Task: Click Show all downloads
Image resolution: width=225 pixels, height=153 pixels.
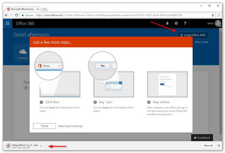Action: pyautogui.click(x=208, y=146)
